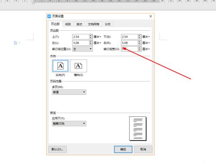216x163 pixels.
Task: Open the 纸张 tab
Action: pyautogui.click(x=68, y=24)
